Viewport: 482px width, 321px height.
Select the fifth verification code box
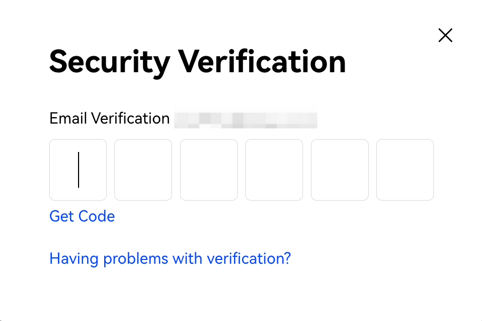click(340, 170)
